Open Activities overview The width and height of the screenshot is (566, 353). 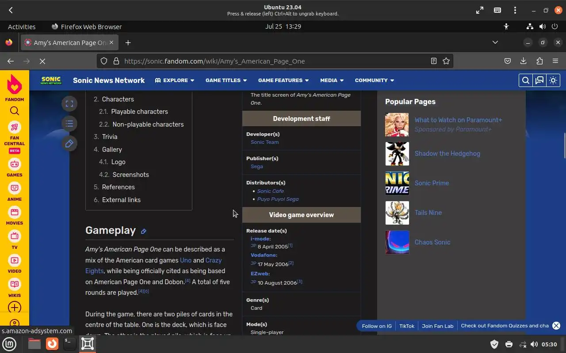(22, 26)
